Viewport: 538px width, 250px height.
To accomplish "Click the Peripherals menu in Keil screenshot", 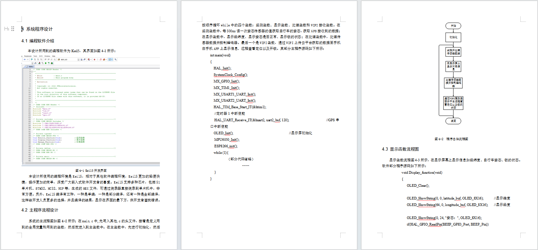I will pyautogui.click(x=28, y=56).
